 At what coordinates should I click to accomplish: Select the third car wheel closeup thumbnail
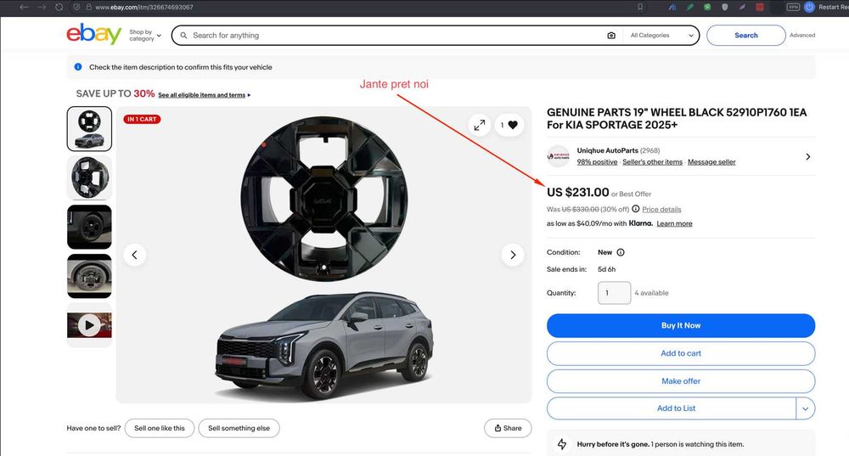click(89, 227)
